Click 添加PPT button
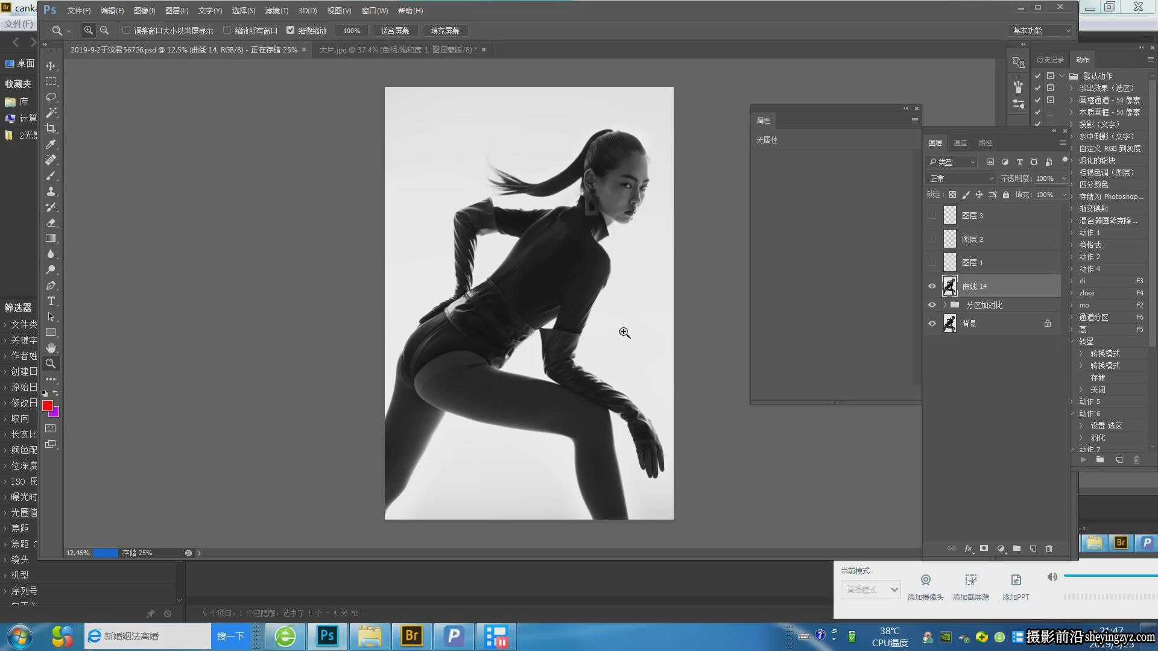Viewport: 1158px width, 651px height. tap(1016, 587)
